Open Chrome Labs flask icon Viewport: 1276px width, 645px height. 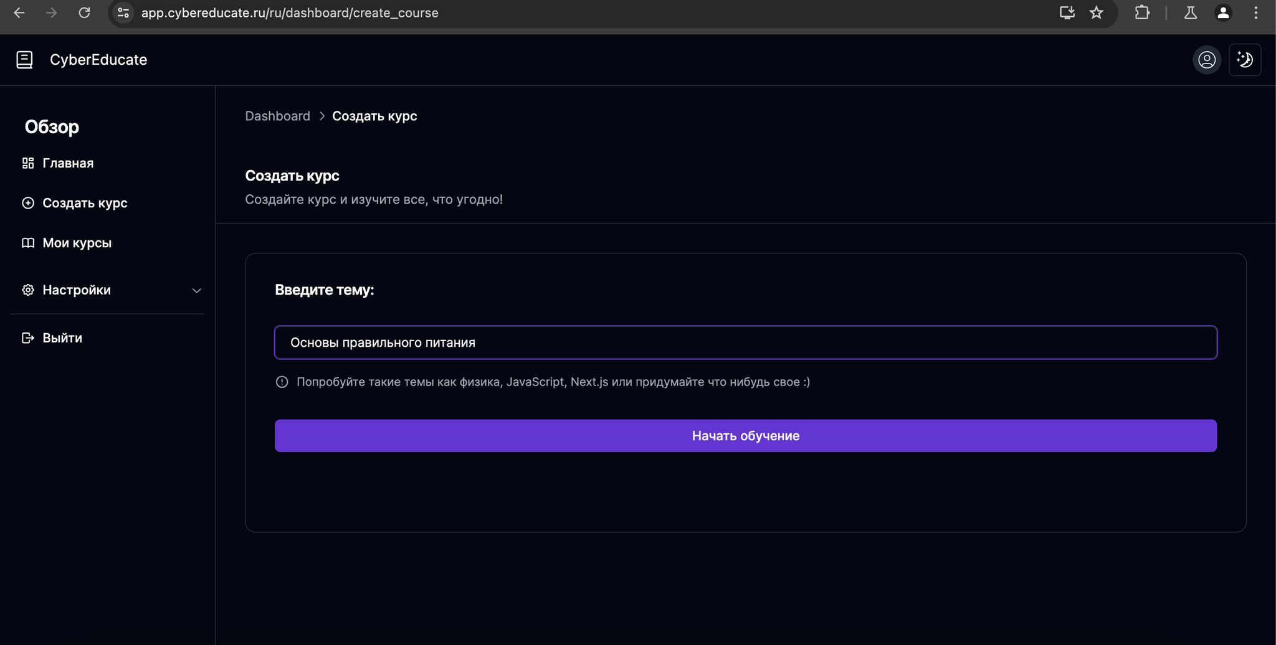1191,12
